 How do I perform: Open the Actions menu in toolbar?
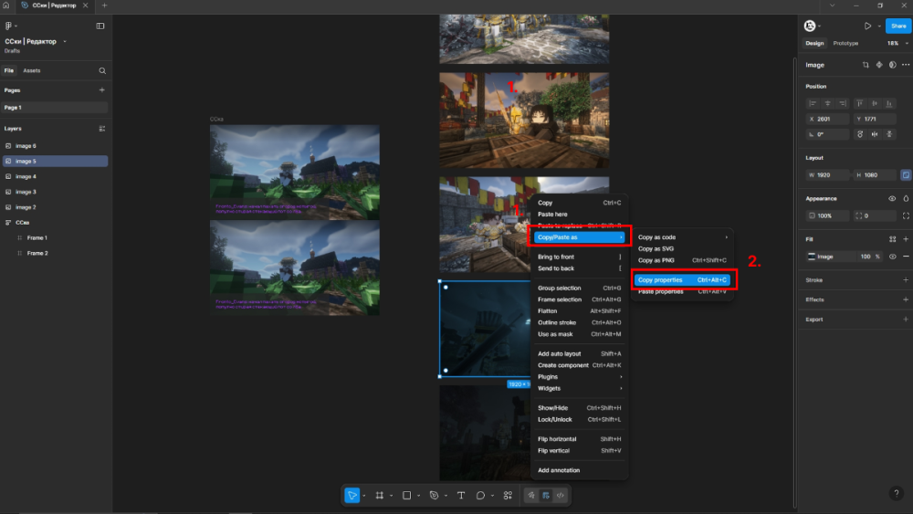click(x=508, y=495)
